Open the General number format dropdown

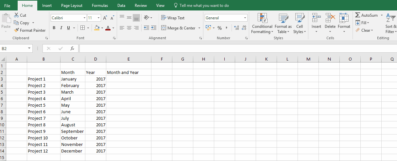(245, 18)
